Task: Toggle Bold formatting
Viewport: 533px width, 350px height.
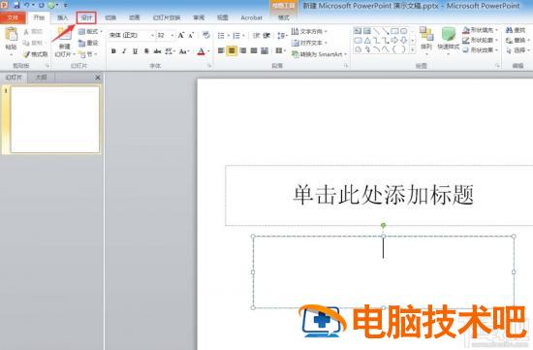Action: click(x=113, y=51)
